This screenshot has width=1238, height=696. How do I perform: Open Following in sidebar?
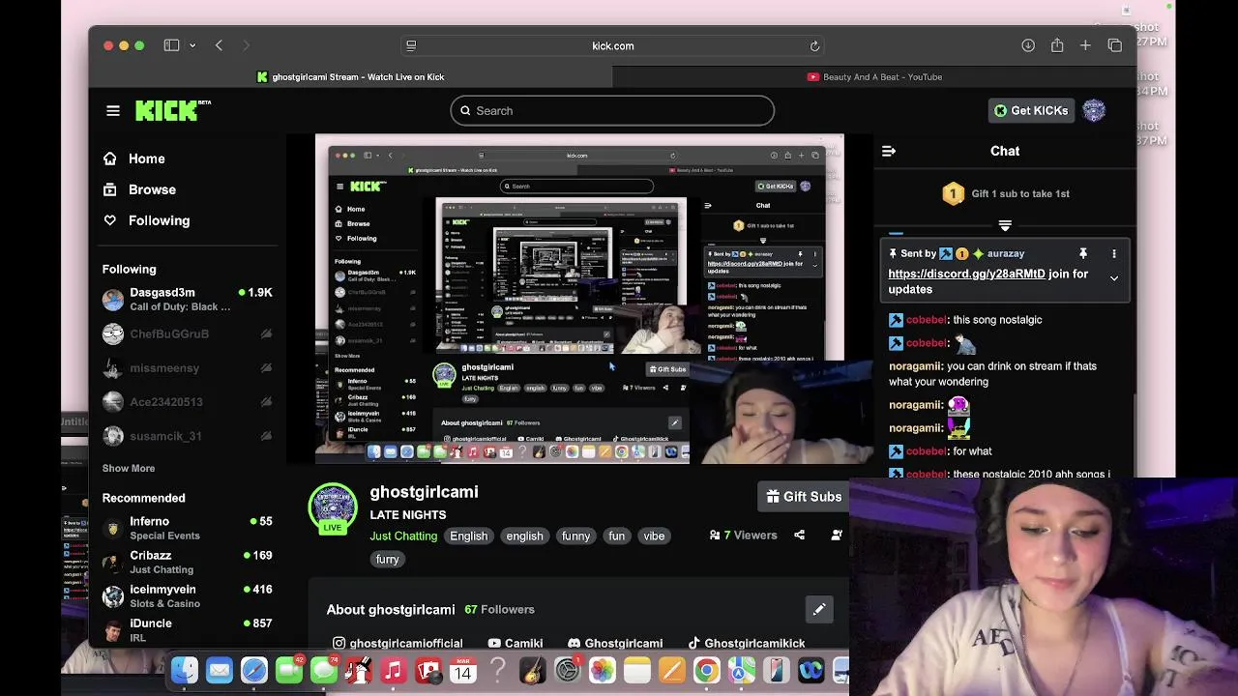point(146,220)
